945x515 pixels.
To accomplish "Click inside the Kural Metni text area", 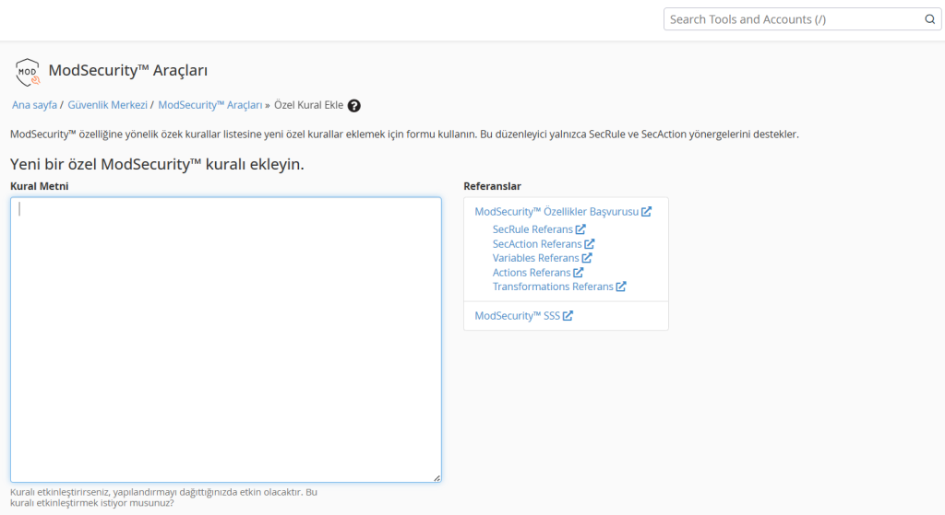I will tap(226, 340).
